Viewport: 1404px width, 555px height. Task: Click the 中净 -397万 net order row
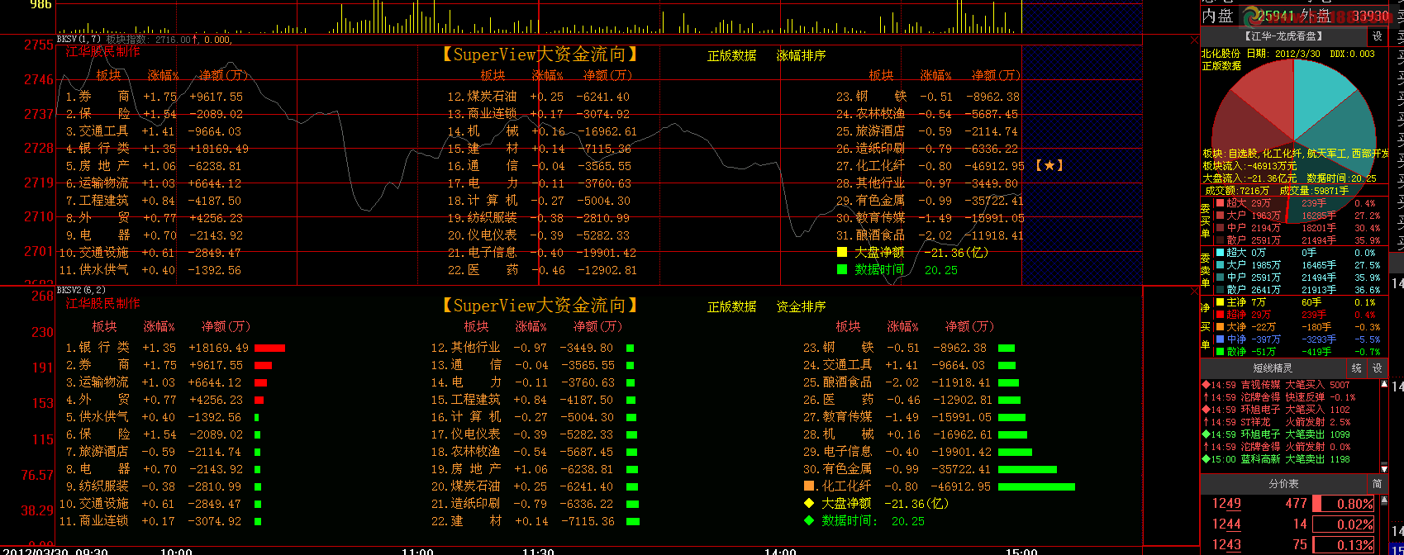point(1297,339)
